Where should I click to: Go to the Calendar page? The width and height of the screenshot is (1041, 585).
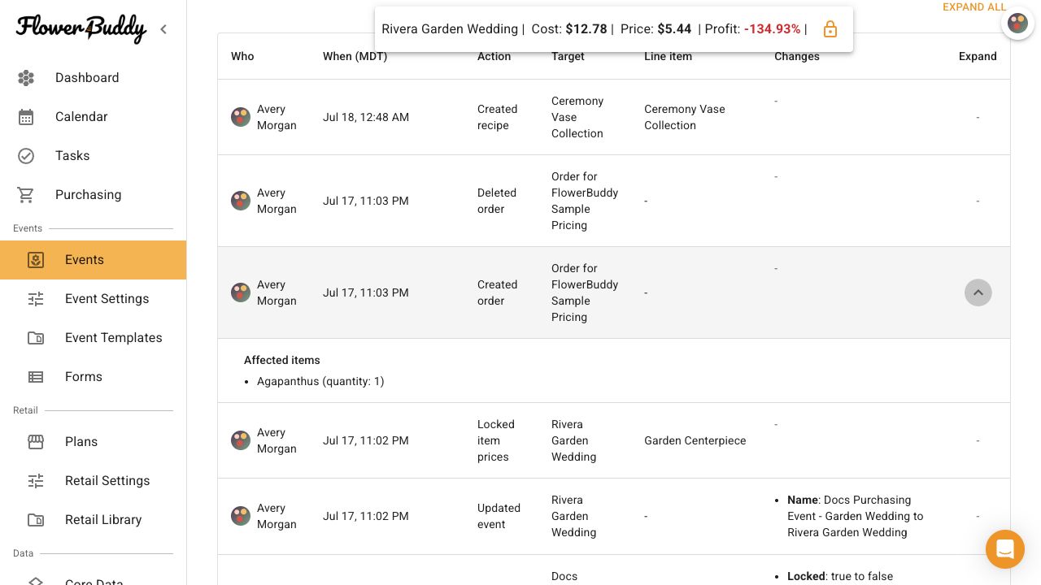click(94, 117)
